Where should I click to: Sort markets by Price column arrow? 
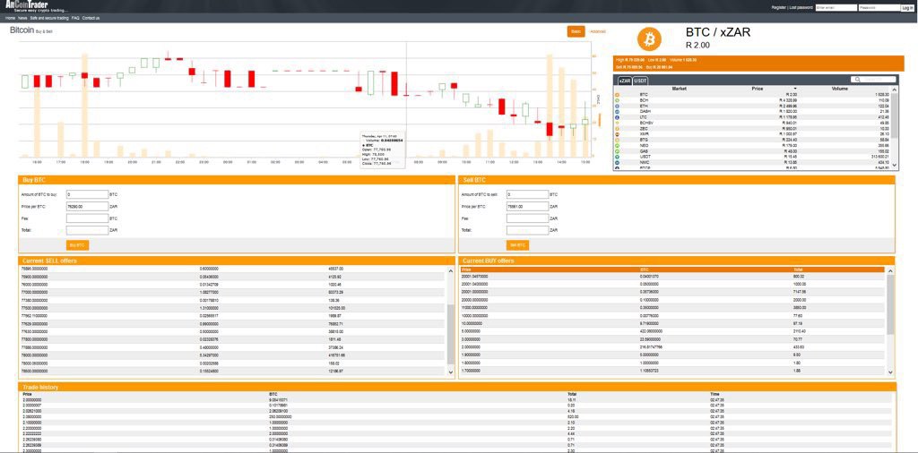coord(794,89)
